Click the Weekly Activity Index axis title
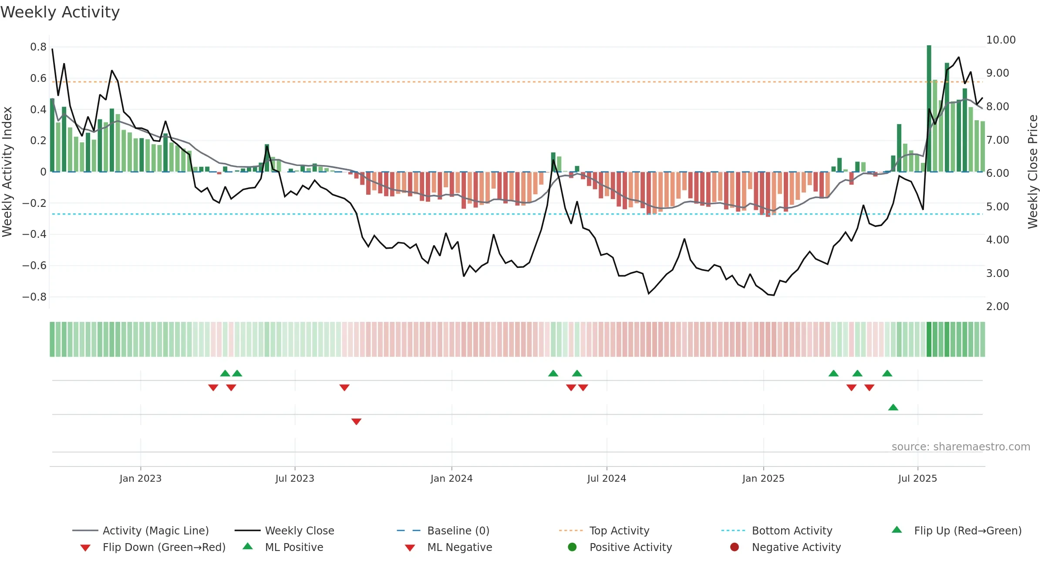Viewport: 1045px width, 588px height. 7,172
